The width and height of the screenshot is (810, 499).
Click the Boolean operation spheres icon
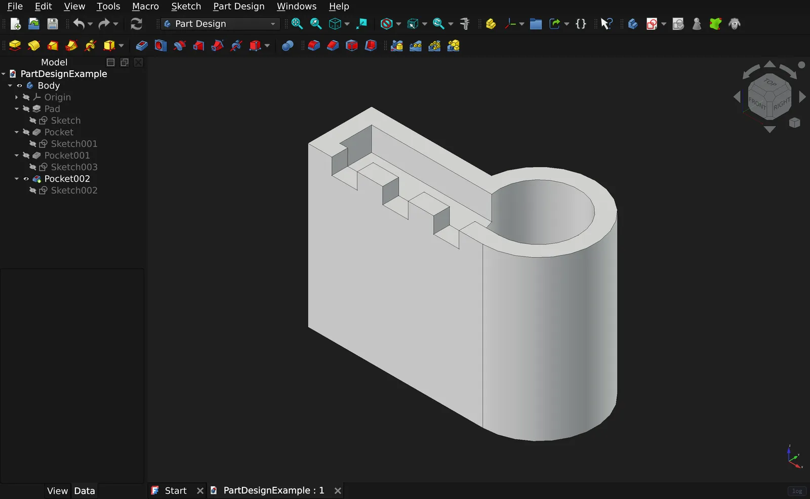point(288,46)
